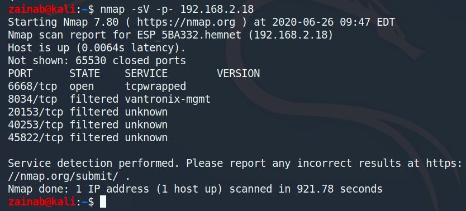Screen dimensions: 466x211
Task: Click the IP address 192.168.2.18 in parentheses
Action: 291,35
